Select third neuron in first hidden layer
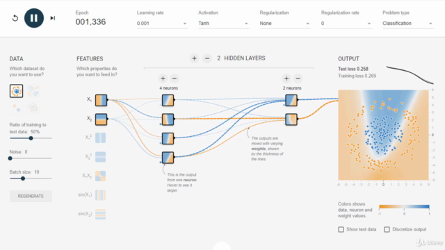 168,138
